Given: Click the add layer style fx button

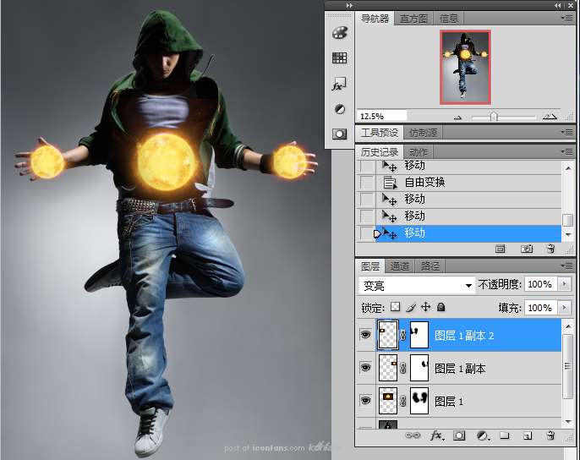Looking at the screenshot, I should (437, 435).
